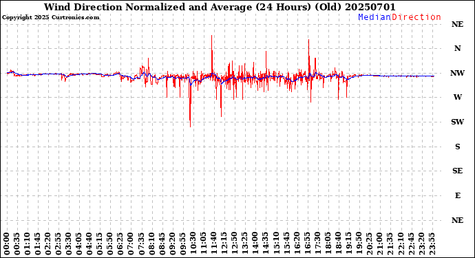Click the E axis label
The height and width of the screenshot is (258, 475).
[457, 195]
